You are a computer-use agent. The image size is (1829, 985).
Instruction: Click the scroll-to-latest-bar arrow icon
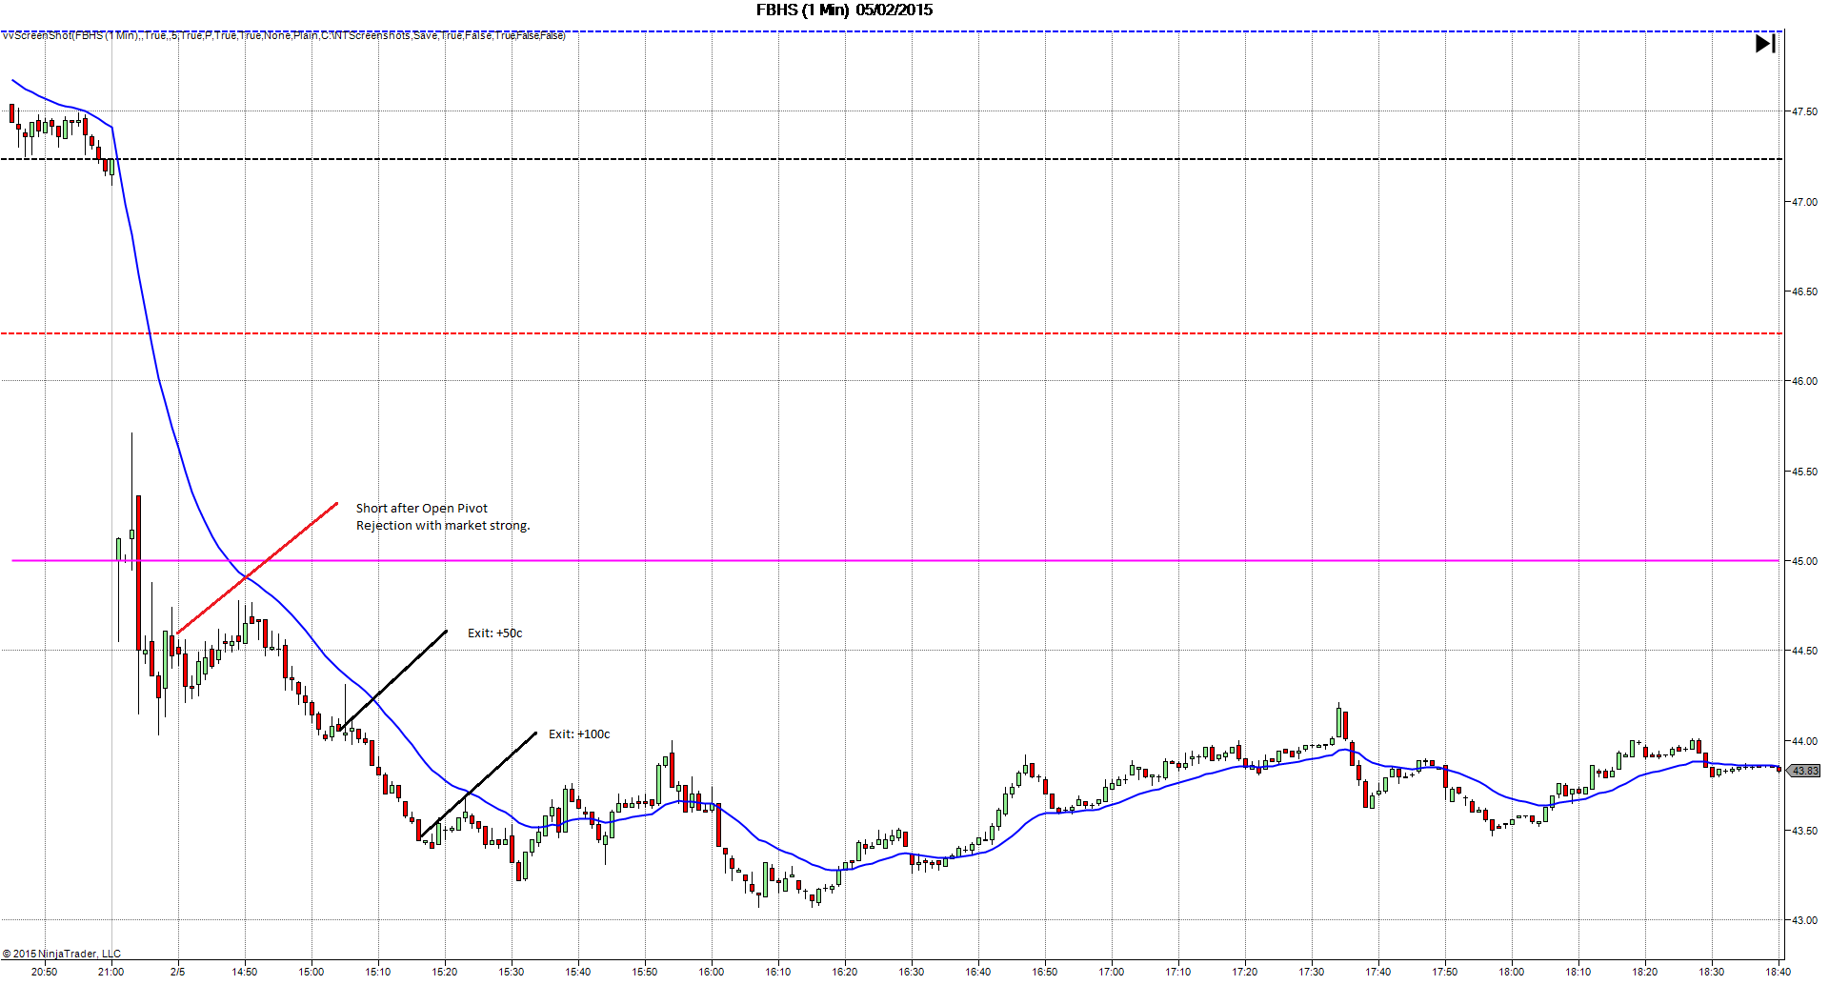point(1765,44)
